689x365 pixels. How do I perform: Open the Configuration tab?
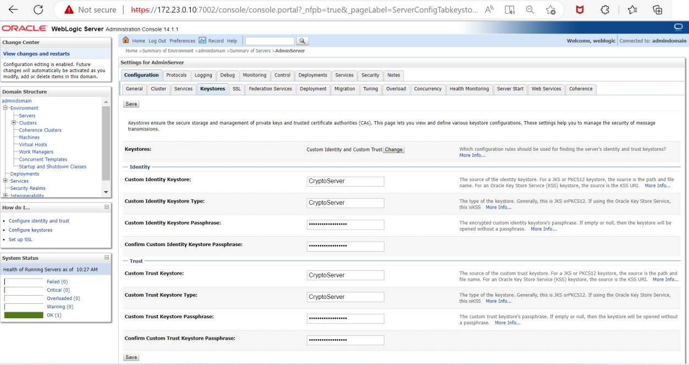coord(141,75)
